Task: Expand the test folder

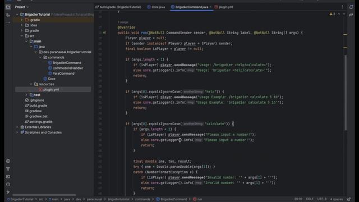Action: coord(26,95)
